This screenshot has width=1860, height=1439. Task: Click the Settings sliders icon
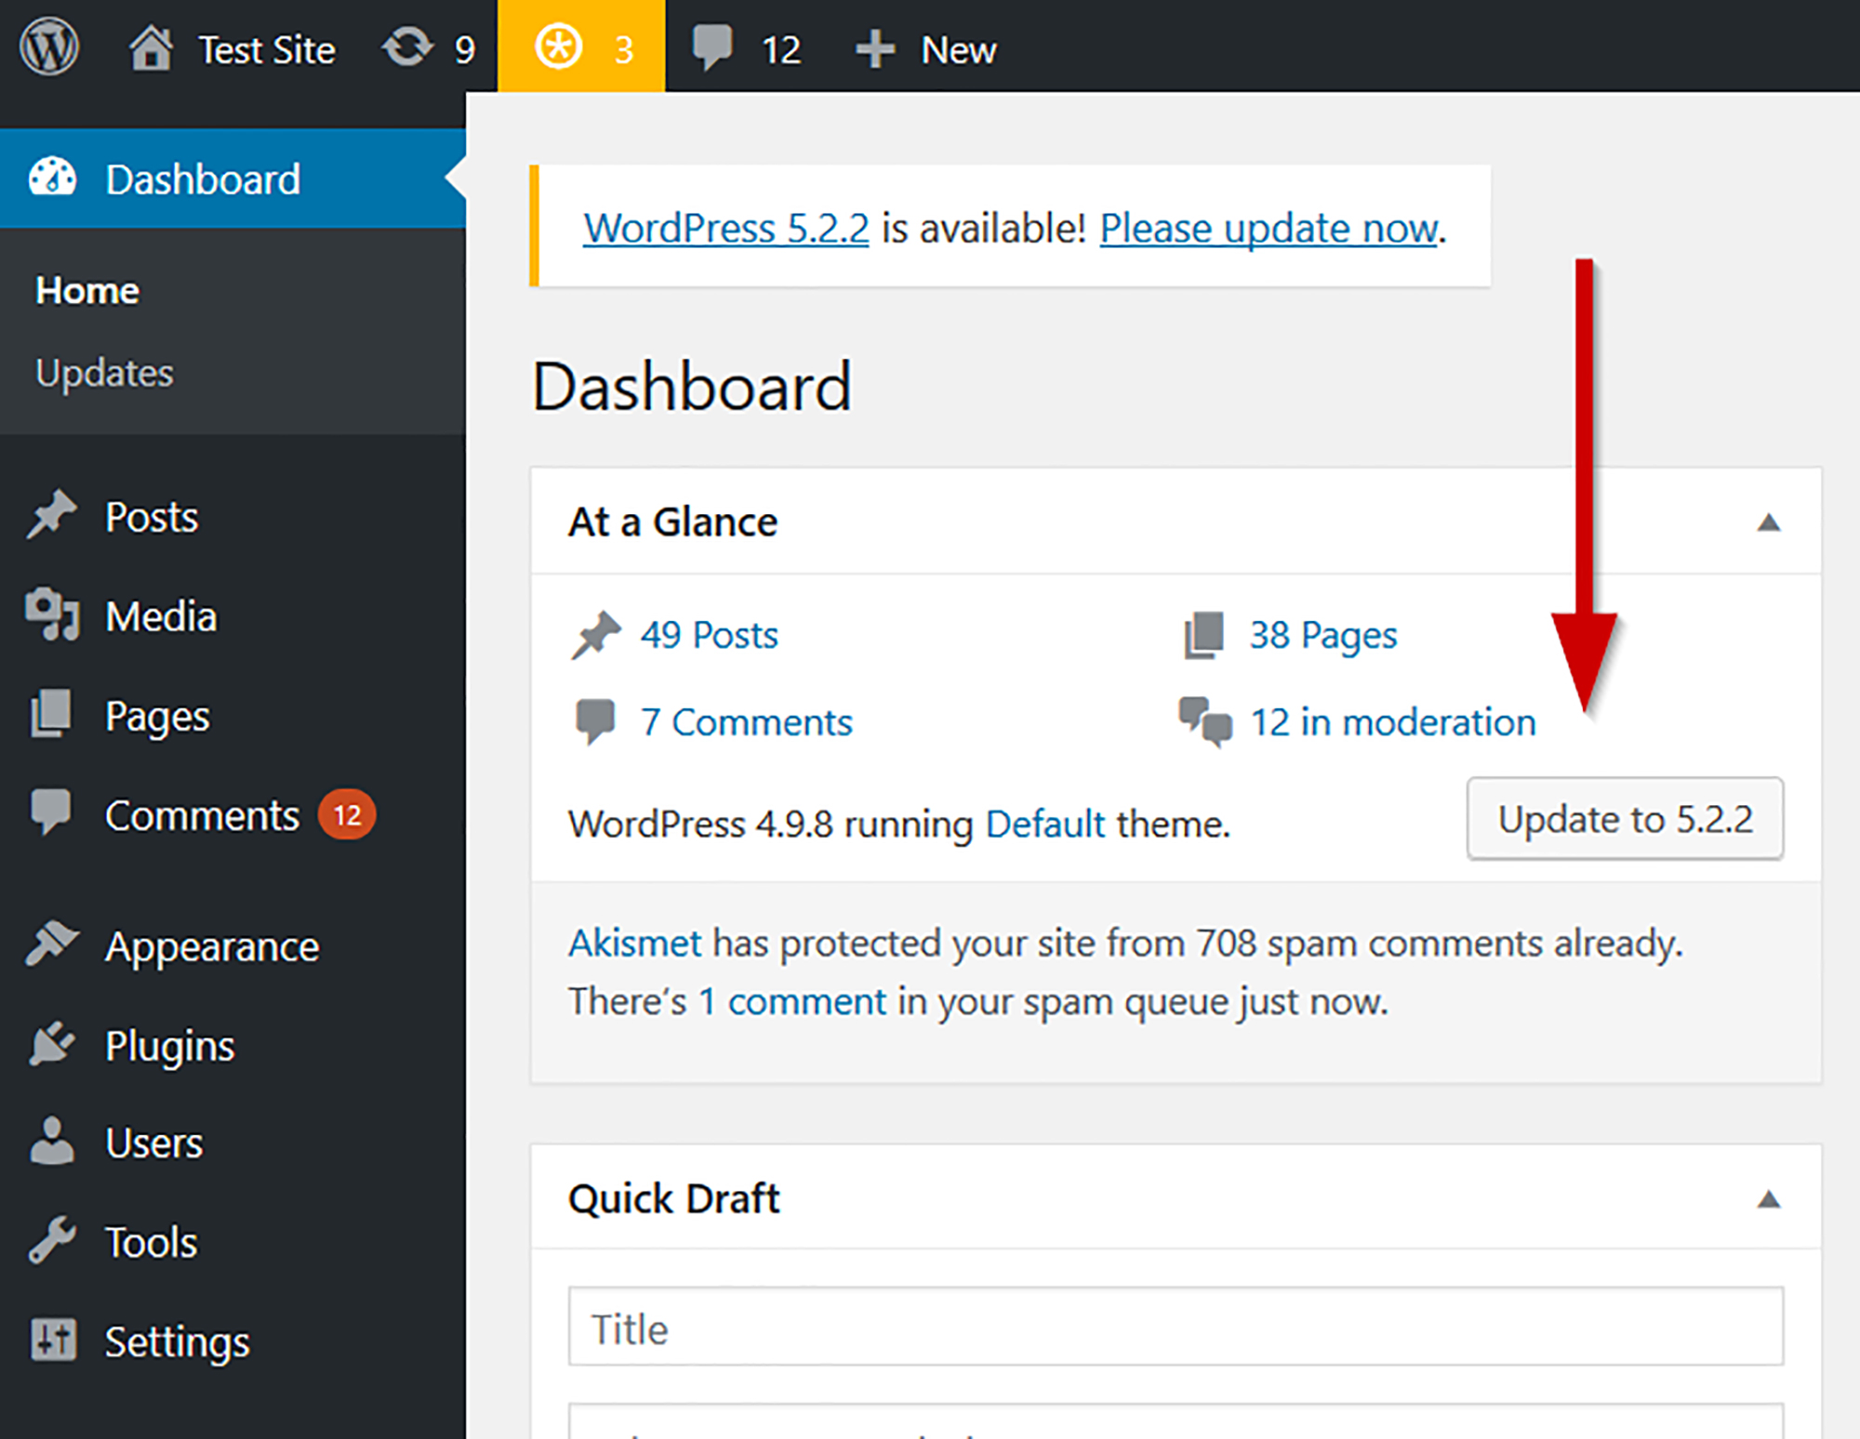click(x=53, y=1340)
